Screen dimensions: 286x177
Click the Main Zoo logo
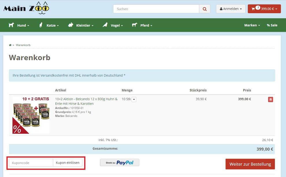coord(26,8)
